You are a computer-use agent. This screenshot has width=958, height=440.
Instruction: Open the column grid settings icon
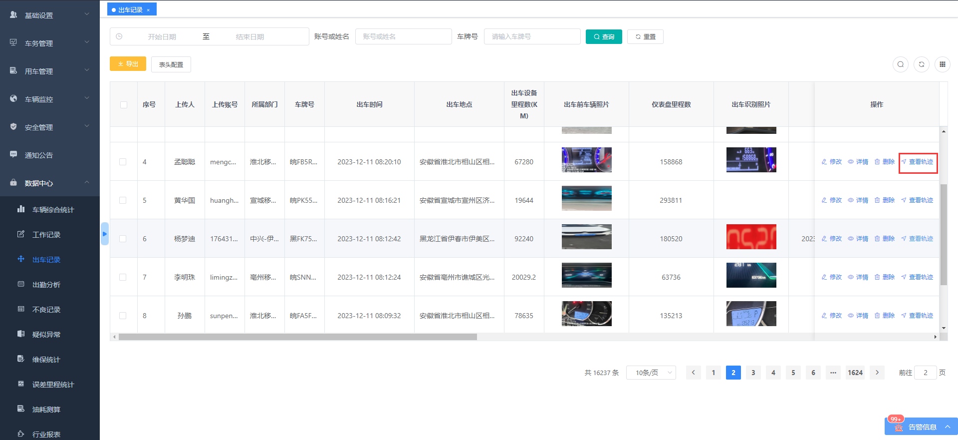pos(943,64)
